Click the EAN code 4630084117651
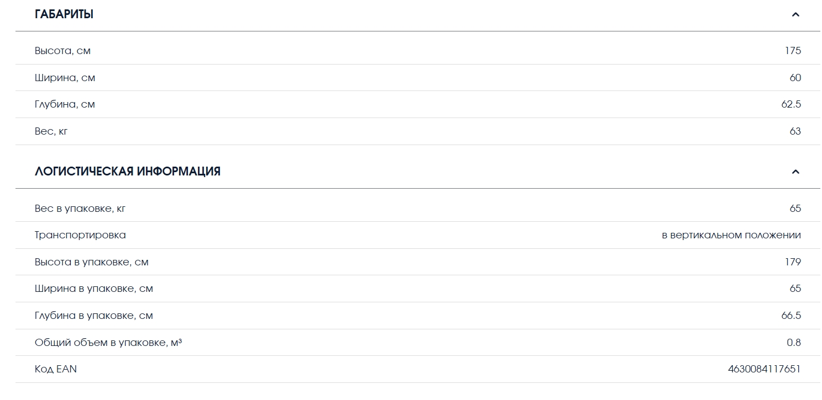 (765, 369)
